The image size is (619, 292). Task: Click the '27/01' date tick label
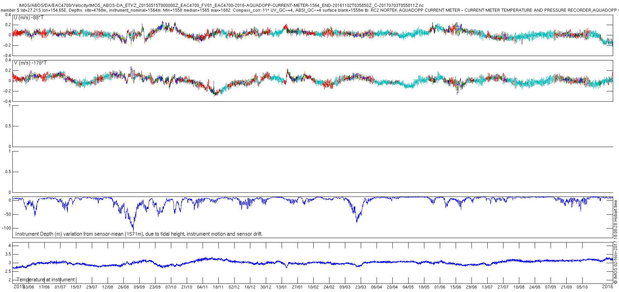297,287
